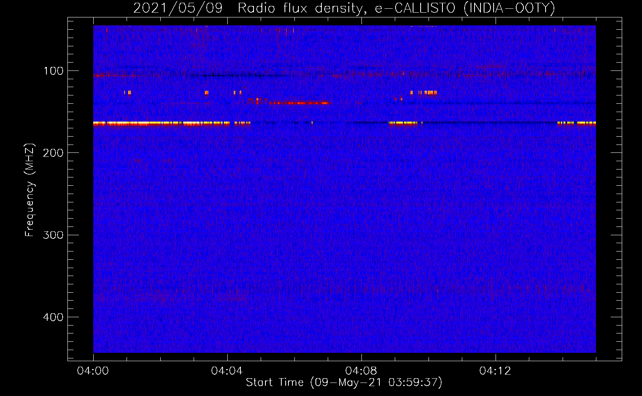The image size is (642, 396).
Task: Click the 100 frequency tick label
Action: tap(54, 71)
